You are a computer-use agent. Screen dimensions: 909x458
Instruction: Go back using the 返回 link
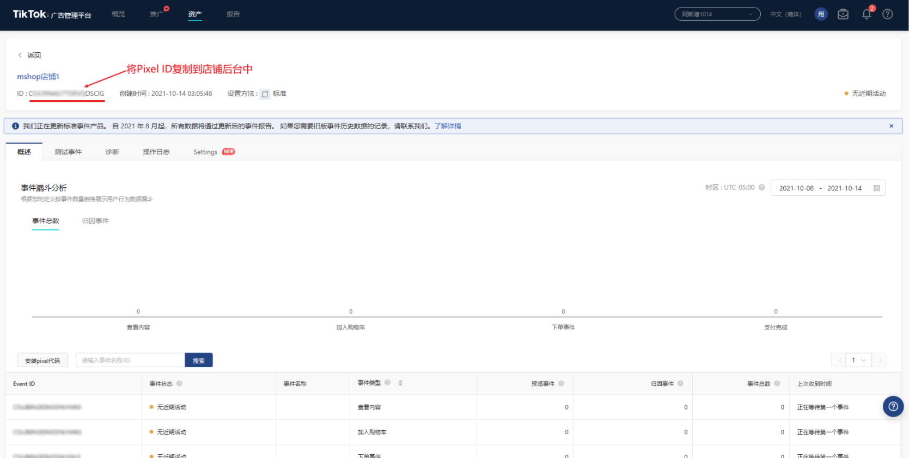pyautogui.click(x=30, y=55)
